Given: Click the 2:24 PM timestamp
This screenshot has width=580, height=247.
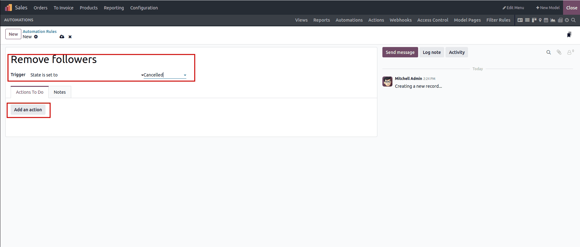Looking at the screenshot, I should [429, 79].
